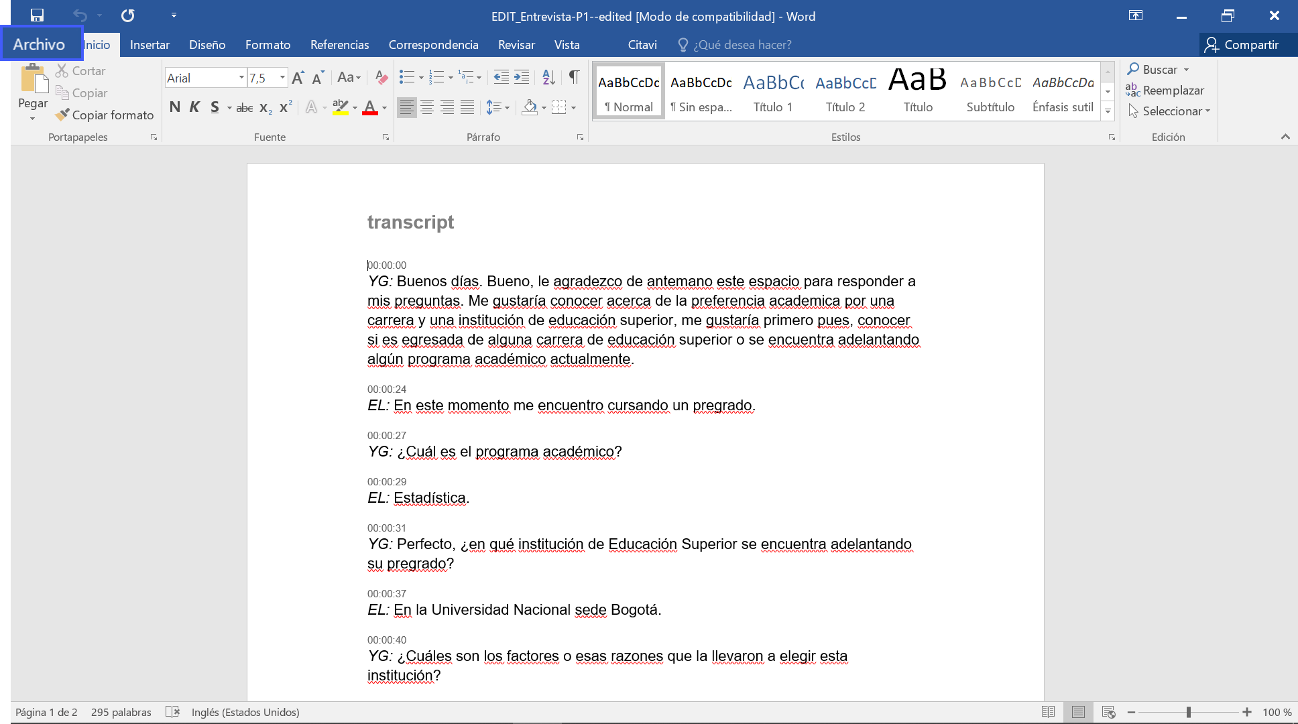The image size is (1298, 724).
Task: Click the 295 palabras word count
Action: (x=121, y=712)
